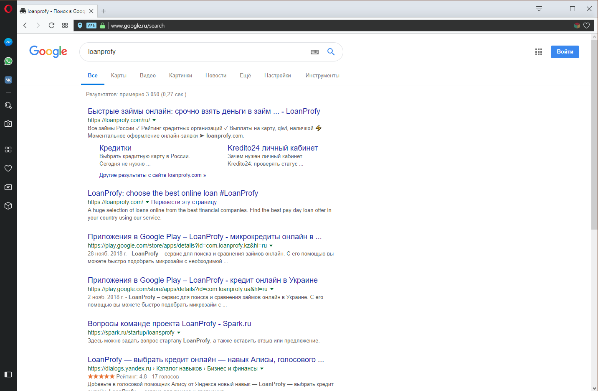Viewport: 598px width, 391px height.
Task: Open the Opera main menu
Action: [x=8, y=8]
